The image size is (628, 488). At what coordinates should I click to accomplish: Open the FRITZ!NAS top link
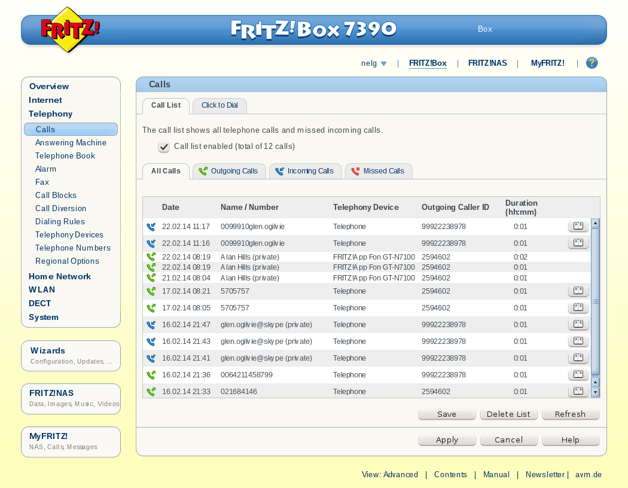[487, 63]
